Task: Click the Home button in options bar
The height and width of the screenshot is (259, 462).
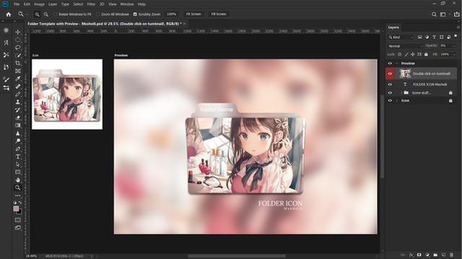Action: 9,14
